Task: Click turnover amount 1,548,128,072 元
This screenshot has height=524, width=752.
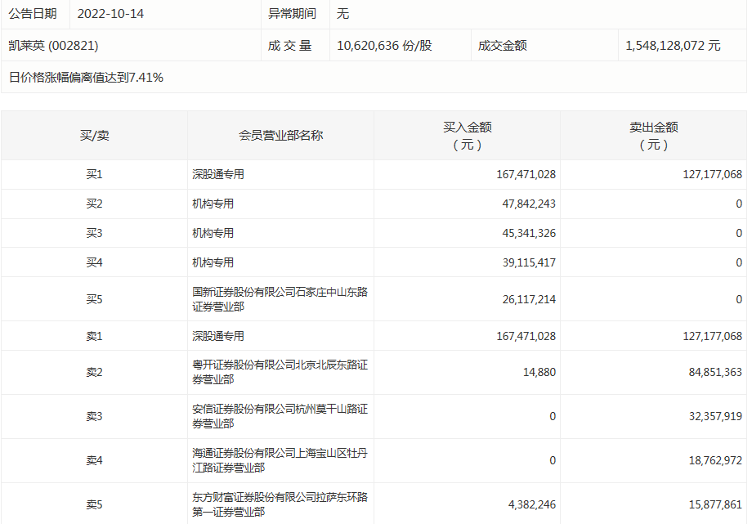Action: click(673, 46)
